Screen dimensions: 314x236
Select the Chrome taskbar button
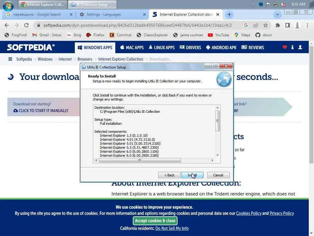(42, 4)
